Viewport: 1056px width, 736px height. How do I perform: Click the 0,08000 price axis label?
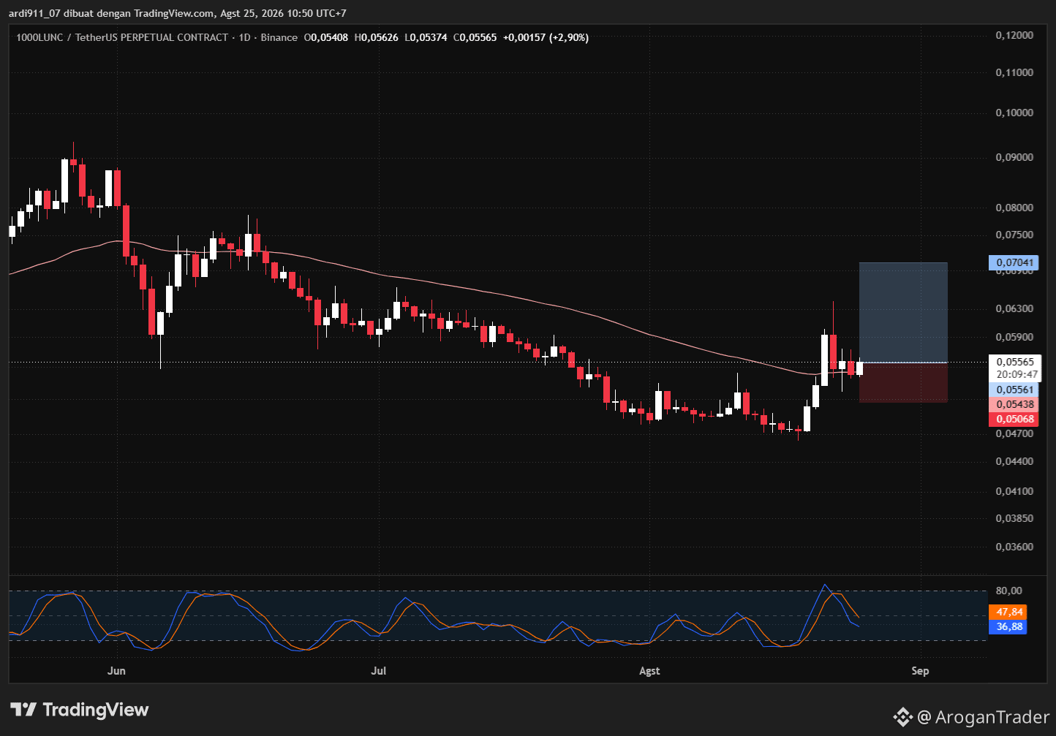click(x=1014, y=208)
